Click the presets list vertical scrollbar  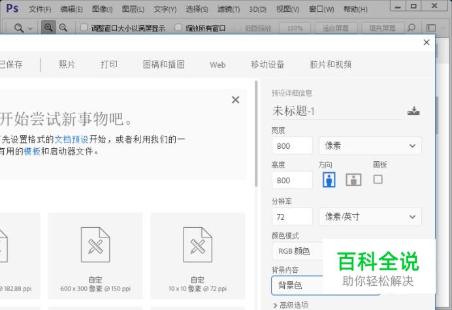(x=256, y=134)
